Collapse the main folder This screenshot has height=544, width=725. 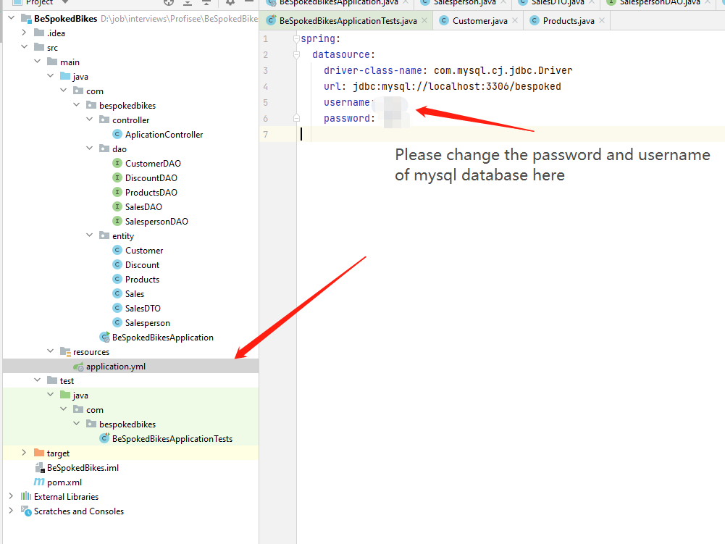click(37, 61)
